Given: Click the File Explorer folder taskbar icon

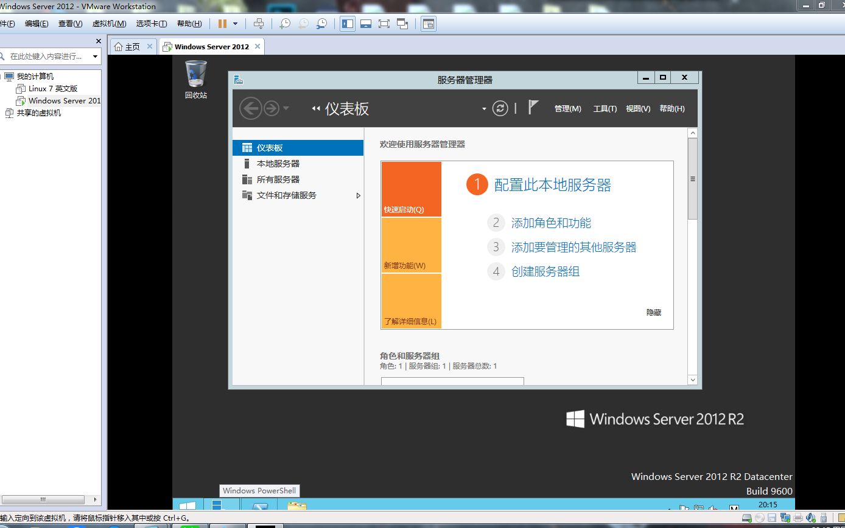Looking at the screenshot, I should (x=296, y=506).
